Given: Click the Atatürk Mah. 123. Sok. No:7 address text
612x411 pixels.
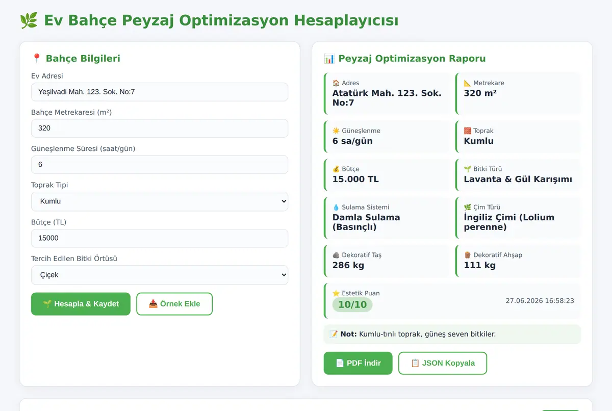Looking at the screenshot, I should [387, 98].
